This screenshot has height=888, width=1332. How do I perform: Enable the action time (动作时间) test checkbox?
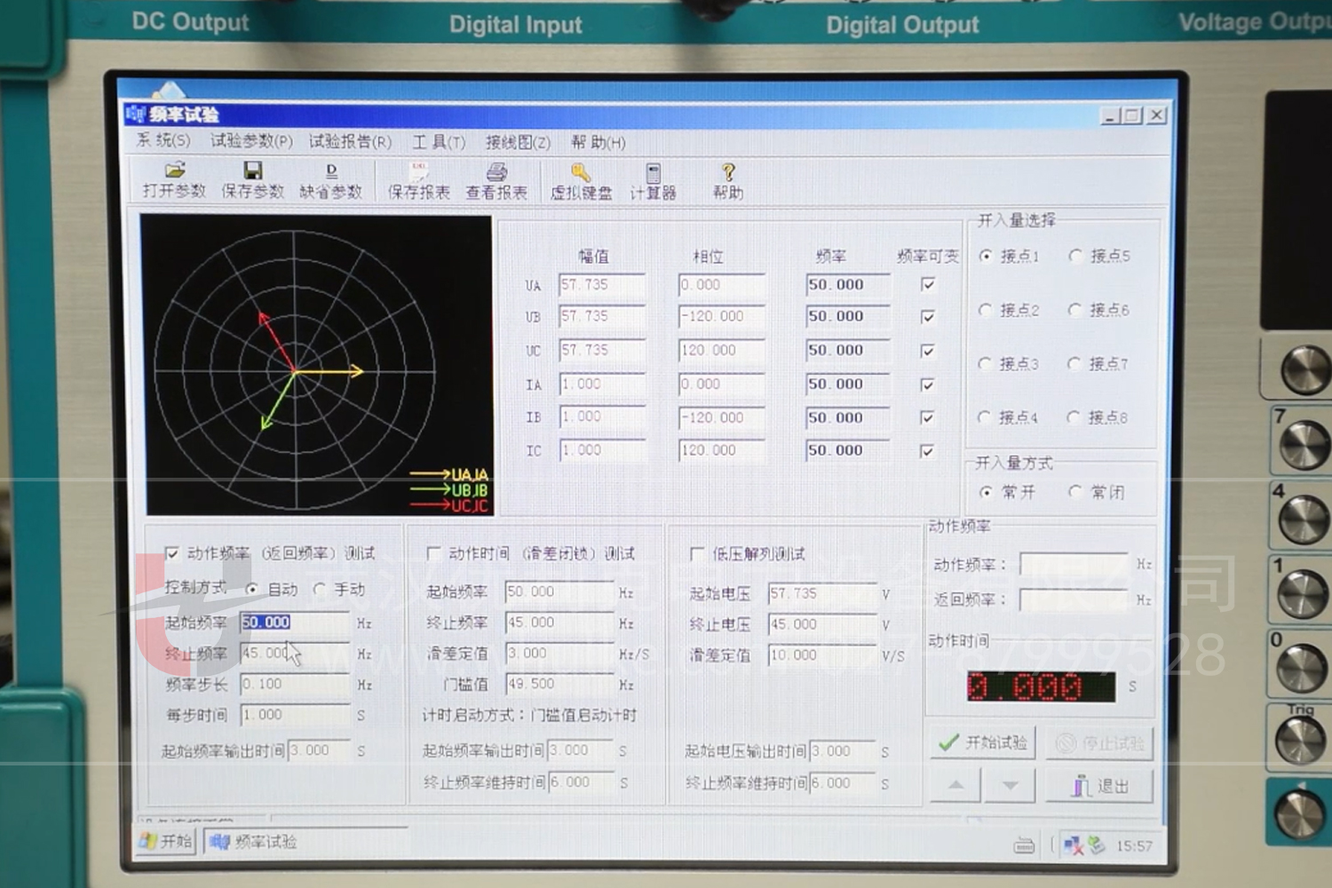point(434,553)
